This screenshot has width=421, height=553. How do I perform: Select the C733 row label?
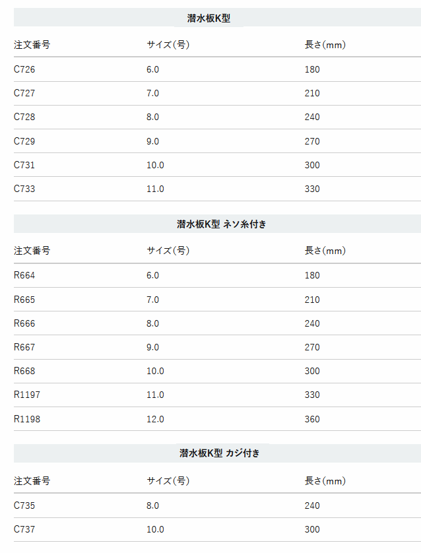24,189
